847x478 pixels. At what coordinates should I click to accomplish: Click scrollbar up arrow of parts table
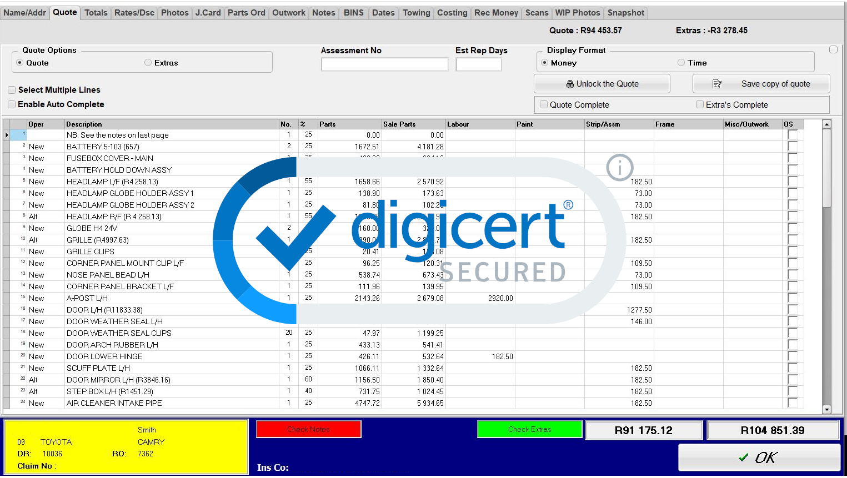(826, 124)
